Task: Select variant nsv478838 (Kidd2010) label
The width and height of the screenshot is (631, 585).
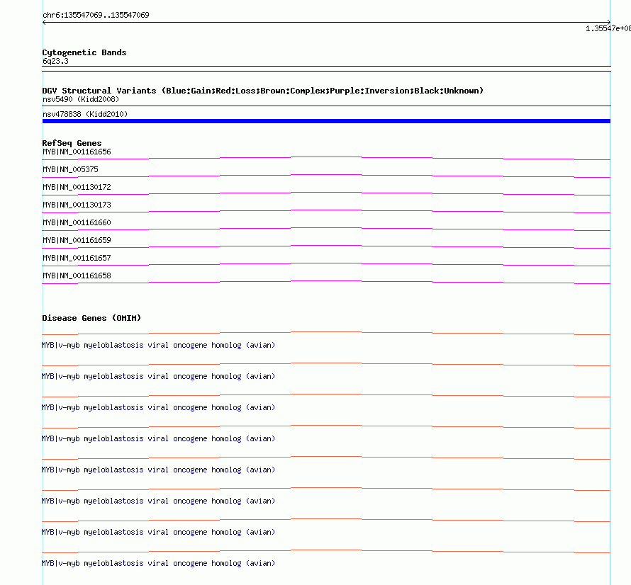Action: coord(85,114)
